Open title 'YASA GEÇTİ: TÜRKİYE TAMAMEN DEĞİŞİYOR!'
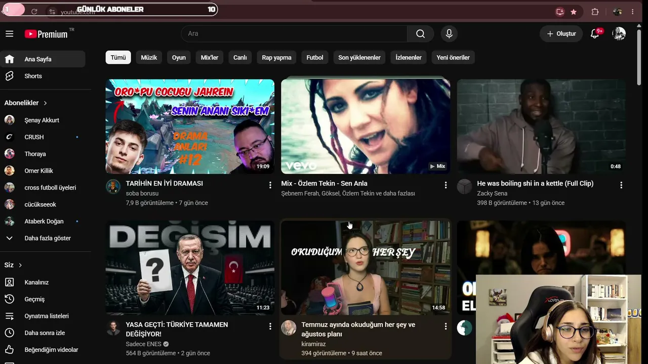 tap(177, 329)
